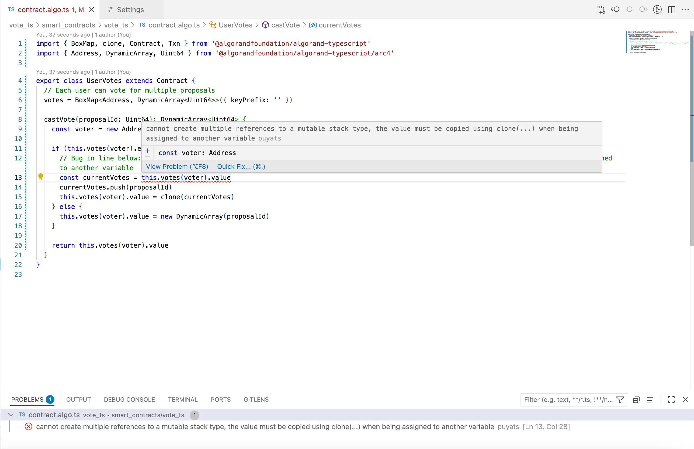Click the red error icon beside the problem
The width and height of the screenshot is (694, 449).
[28, 427]
